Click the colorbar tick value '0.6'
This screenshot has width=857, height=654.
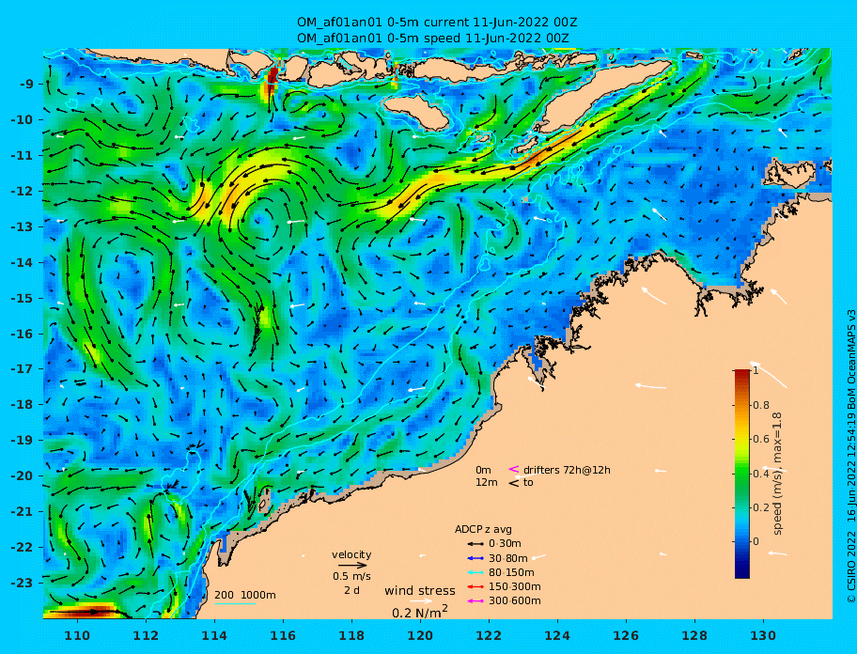tap(761, 439)
